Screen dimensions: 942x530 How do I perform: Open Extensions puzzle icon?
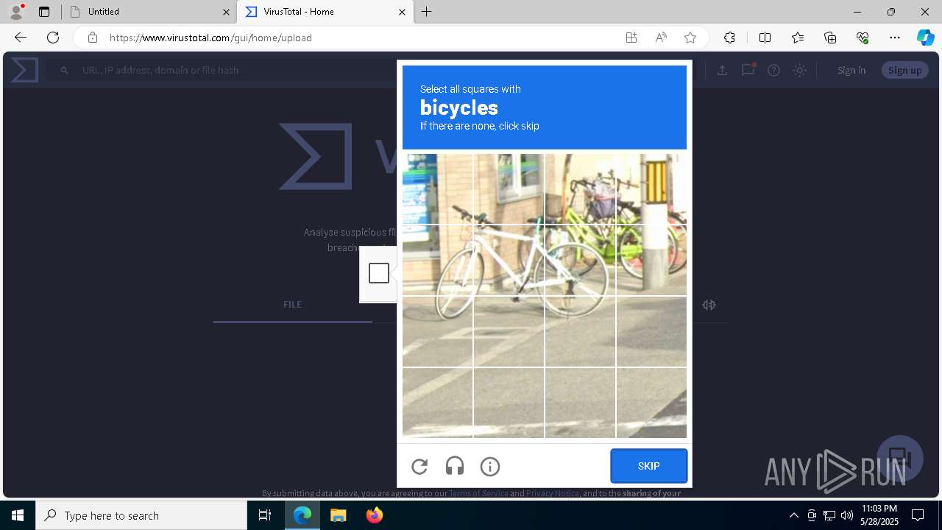[x=729, y=38]
